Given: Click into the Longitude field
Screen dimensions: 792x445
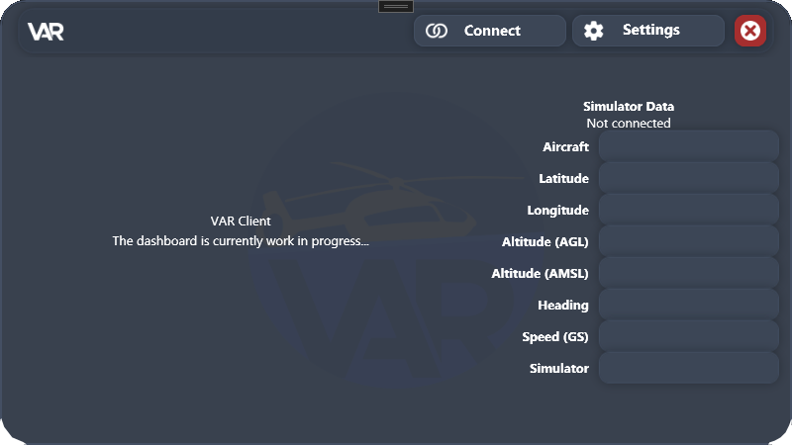Looking at the screenshot, I should [x=688, y=210].
